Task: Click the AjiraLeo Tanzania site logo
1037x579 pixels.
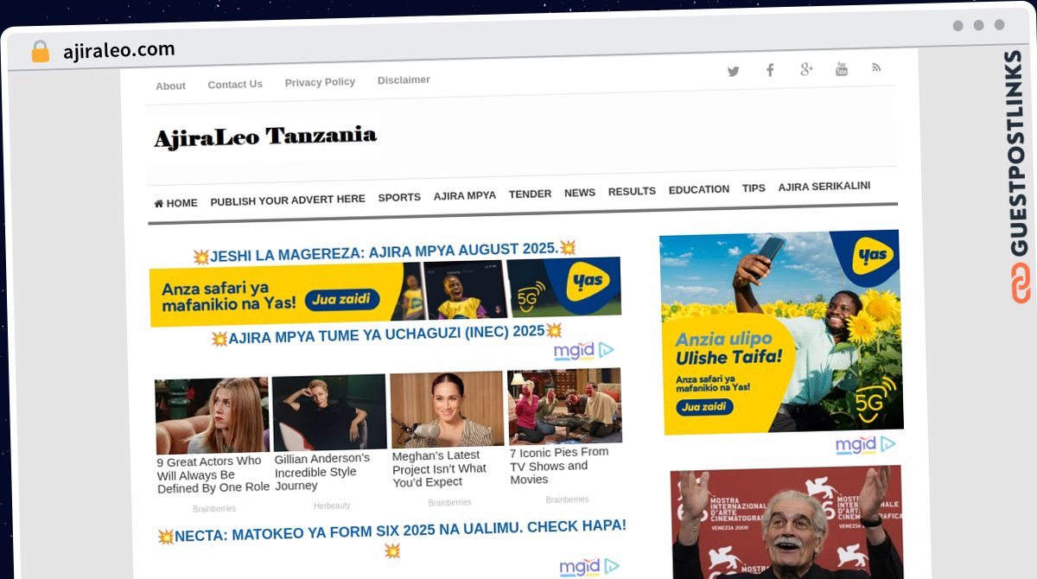Action: [x=265, y=137]
